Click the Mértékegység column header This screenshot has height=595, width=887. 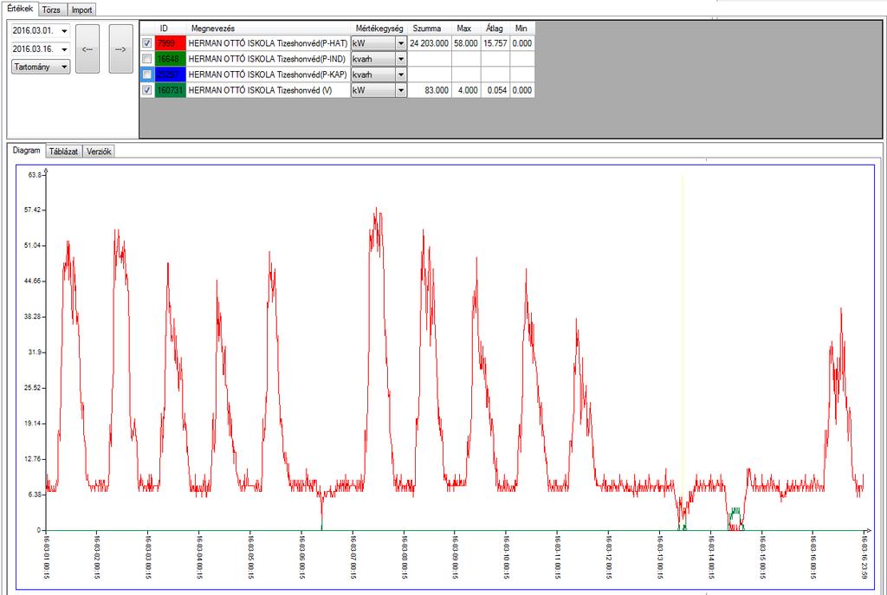coord(379,29)
